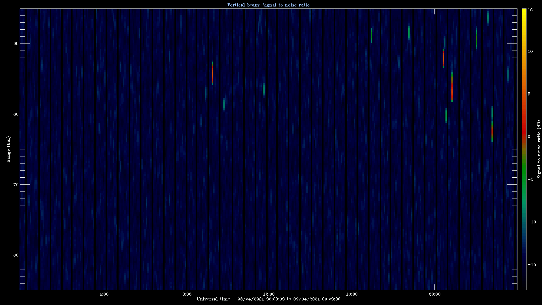Click the '70' range axis label
This screenshot has width=542, height=305.
(x=16, y=185)
